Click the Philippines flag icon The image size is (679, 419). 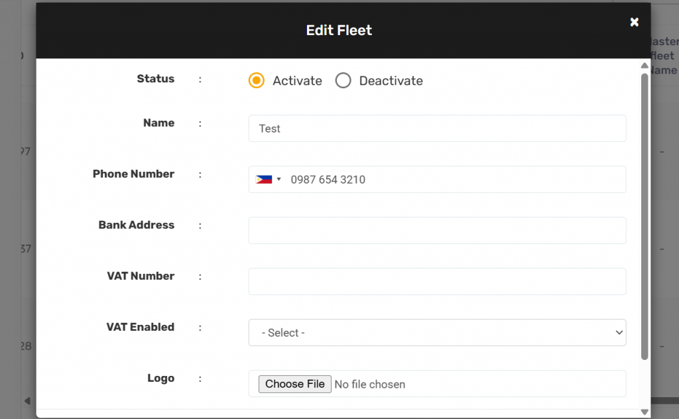(263, 180)
